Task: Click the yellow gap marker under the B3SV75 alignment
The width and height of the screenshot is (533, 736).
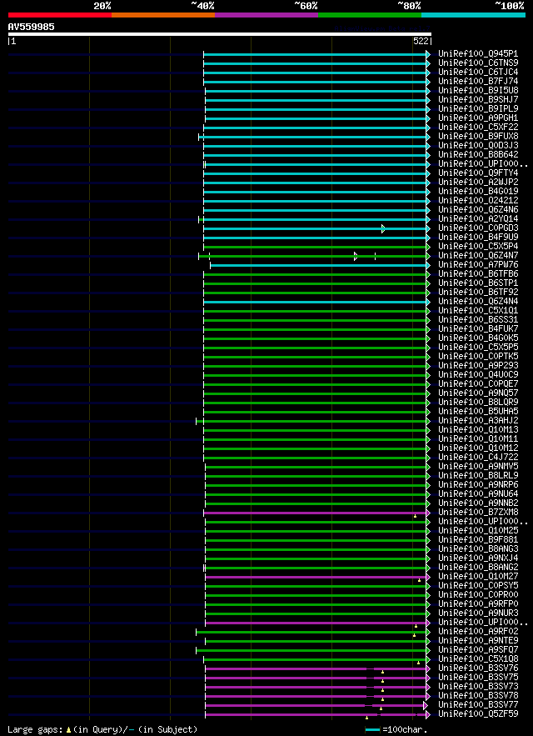Action: (x=383, y=681)
